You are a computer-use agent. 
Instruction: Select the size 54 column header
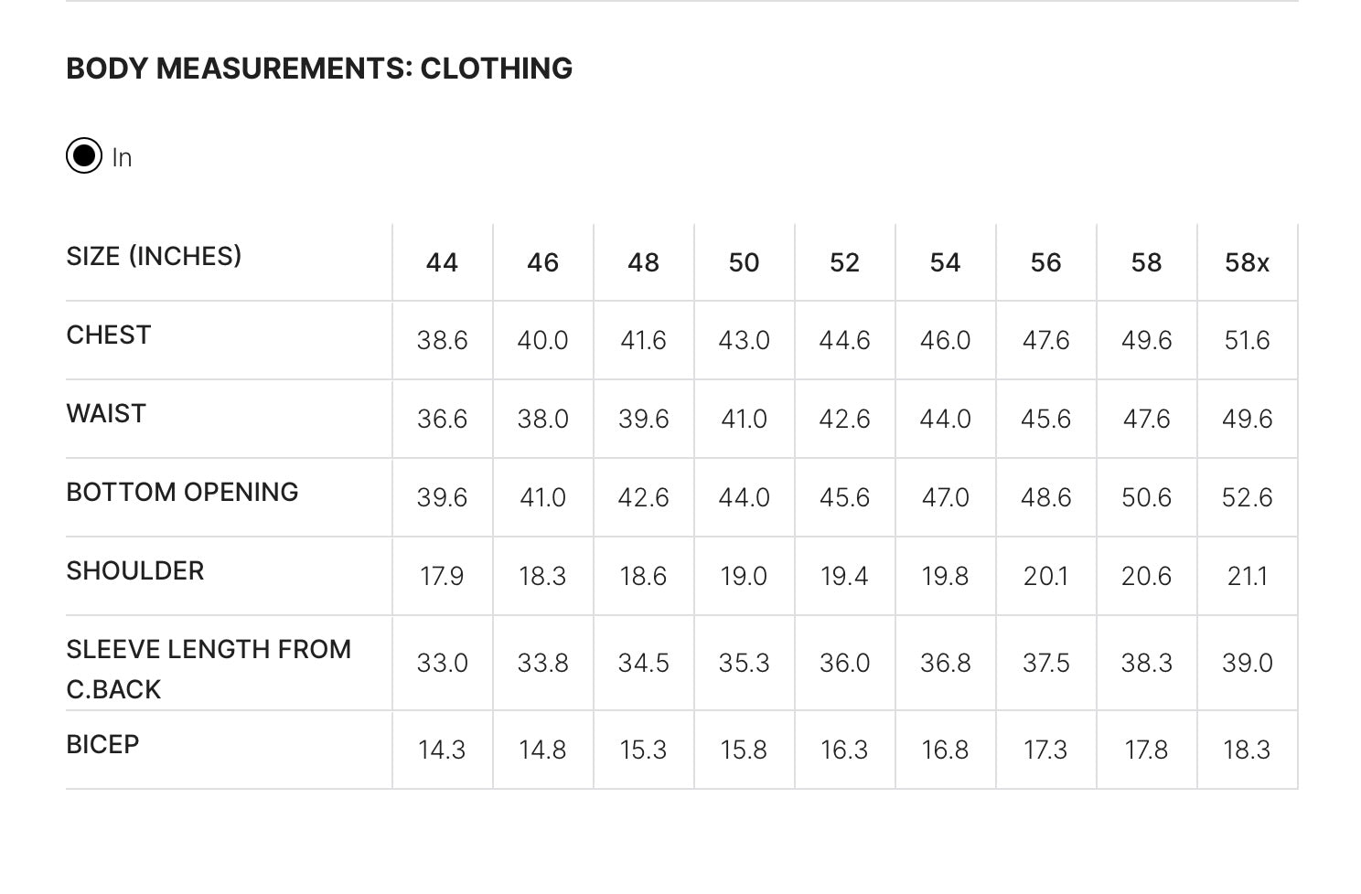(x=945, y=263)
